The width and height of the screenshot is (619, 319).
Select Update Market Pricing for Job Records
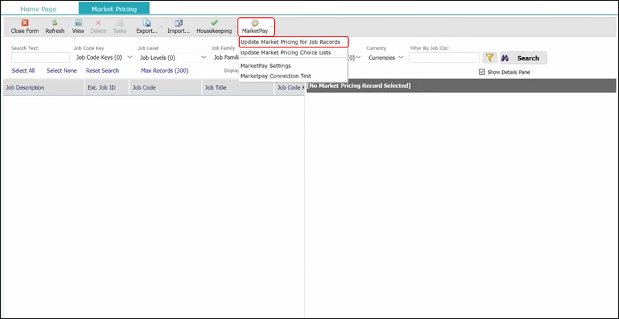tap(291, 42)
